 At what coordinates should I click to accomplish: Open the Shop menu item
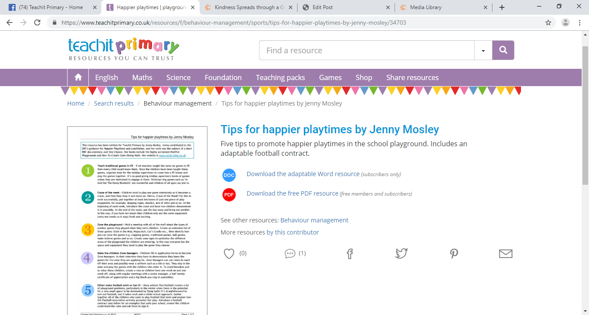click(x=364, y=77)
